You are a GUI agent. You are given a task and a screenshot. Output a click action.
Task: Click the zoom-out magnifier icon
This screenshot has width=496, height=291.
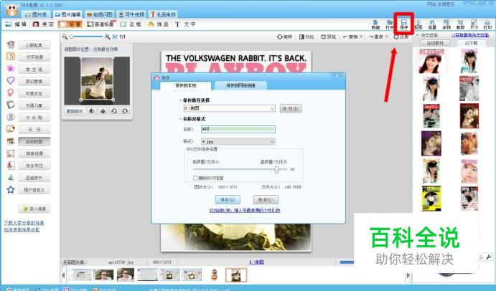coord(65,37)
